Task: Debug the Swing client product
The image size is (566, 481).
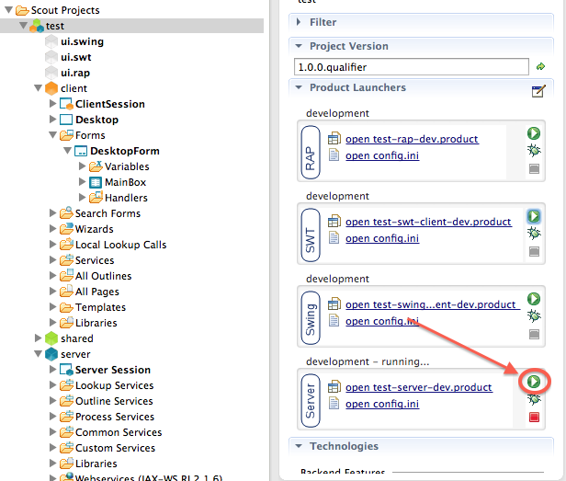Action: (533, 316)
